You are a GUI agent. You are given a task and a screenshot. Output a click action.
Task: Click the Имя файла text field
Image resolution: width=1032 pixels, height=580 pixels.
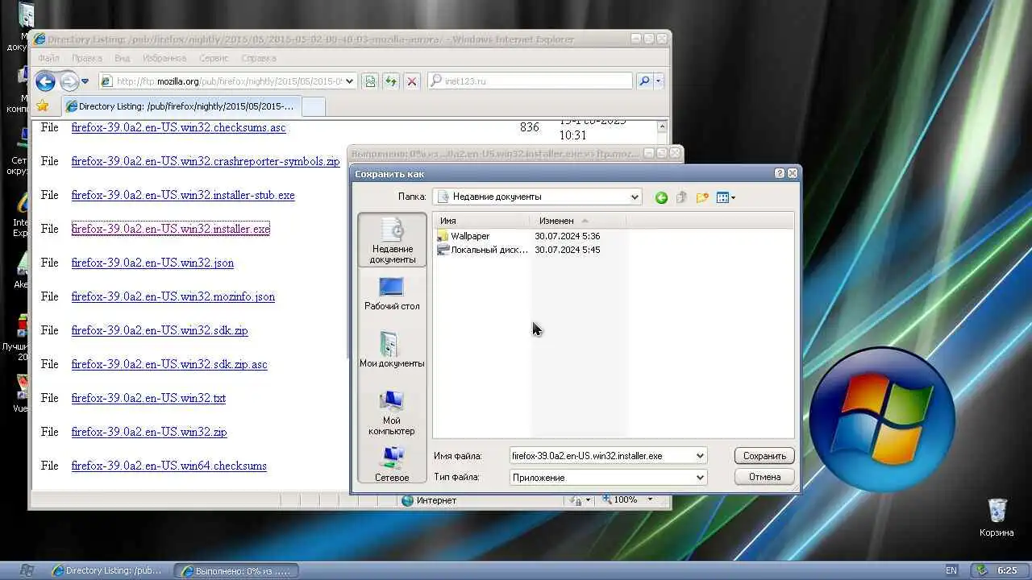tap(601, 456)
